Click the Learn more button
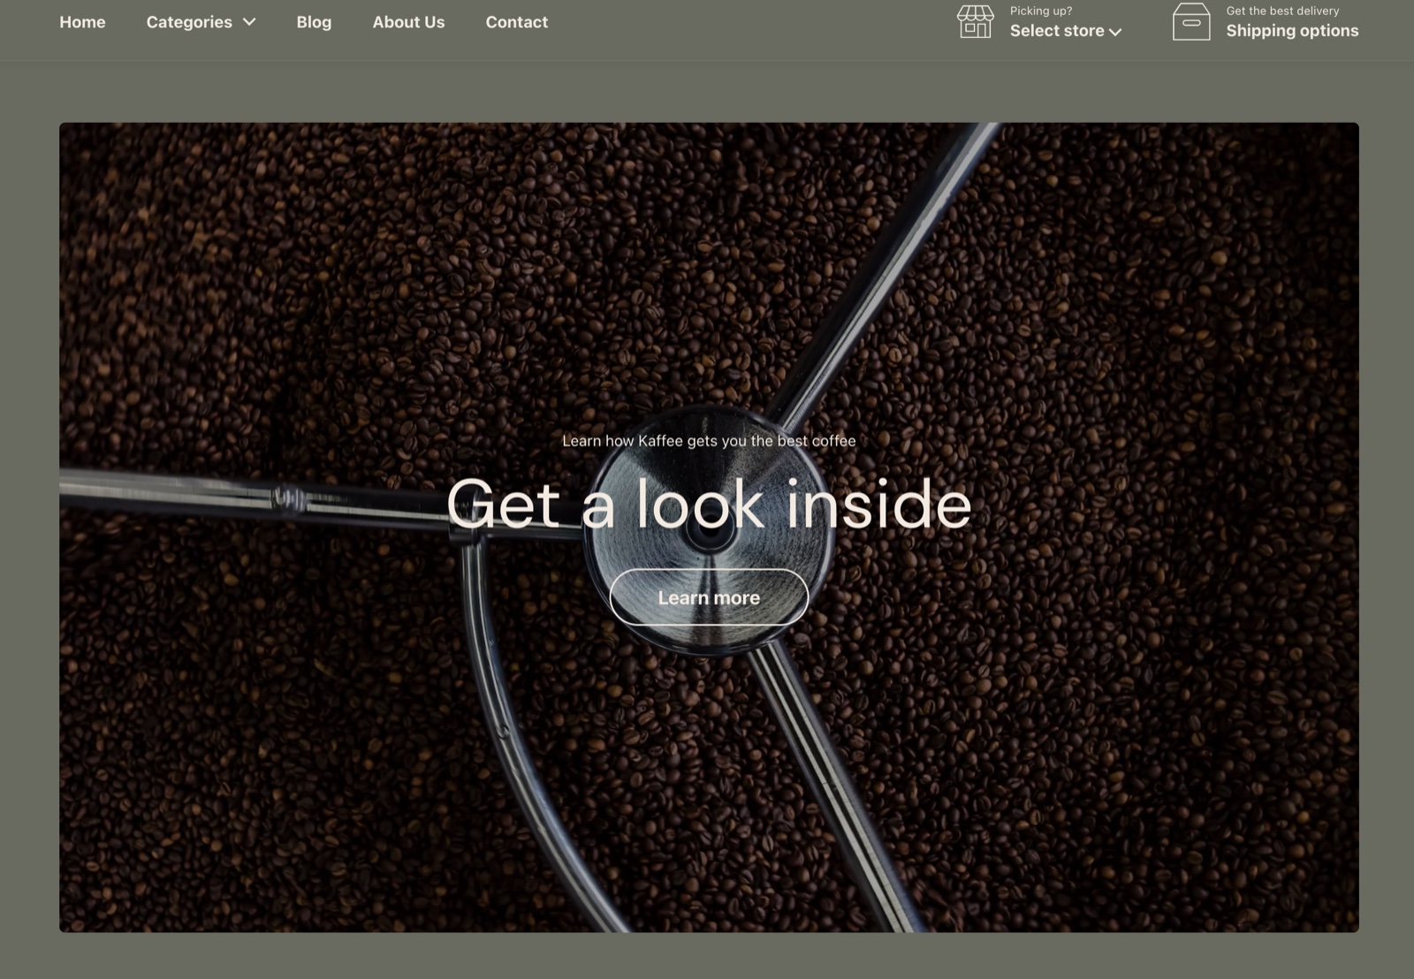Viewport: 1414px width, 979px height. click(709, 597)
